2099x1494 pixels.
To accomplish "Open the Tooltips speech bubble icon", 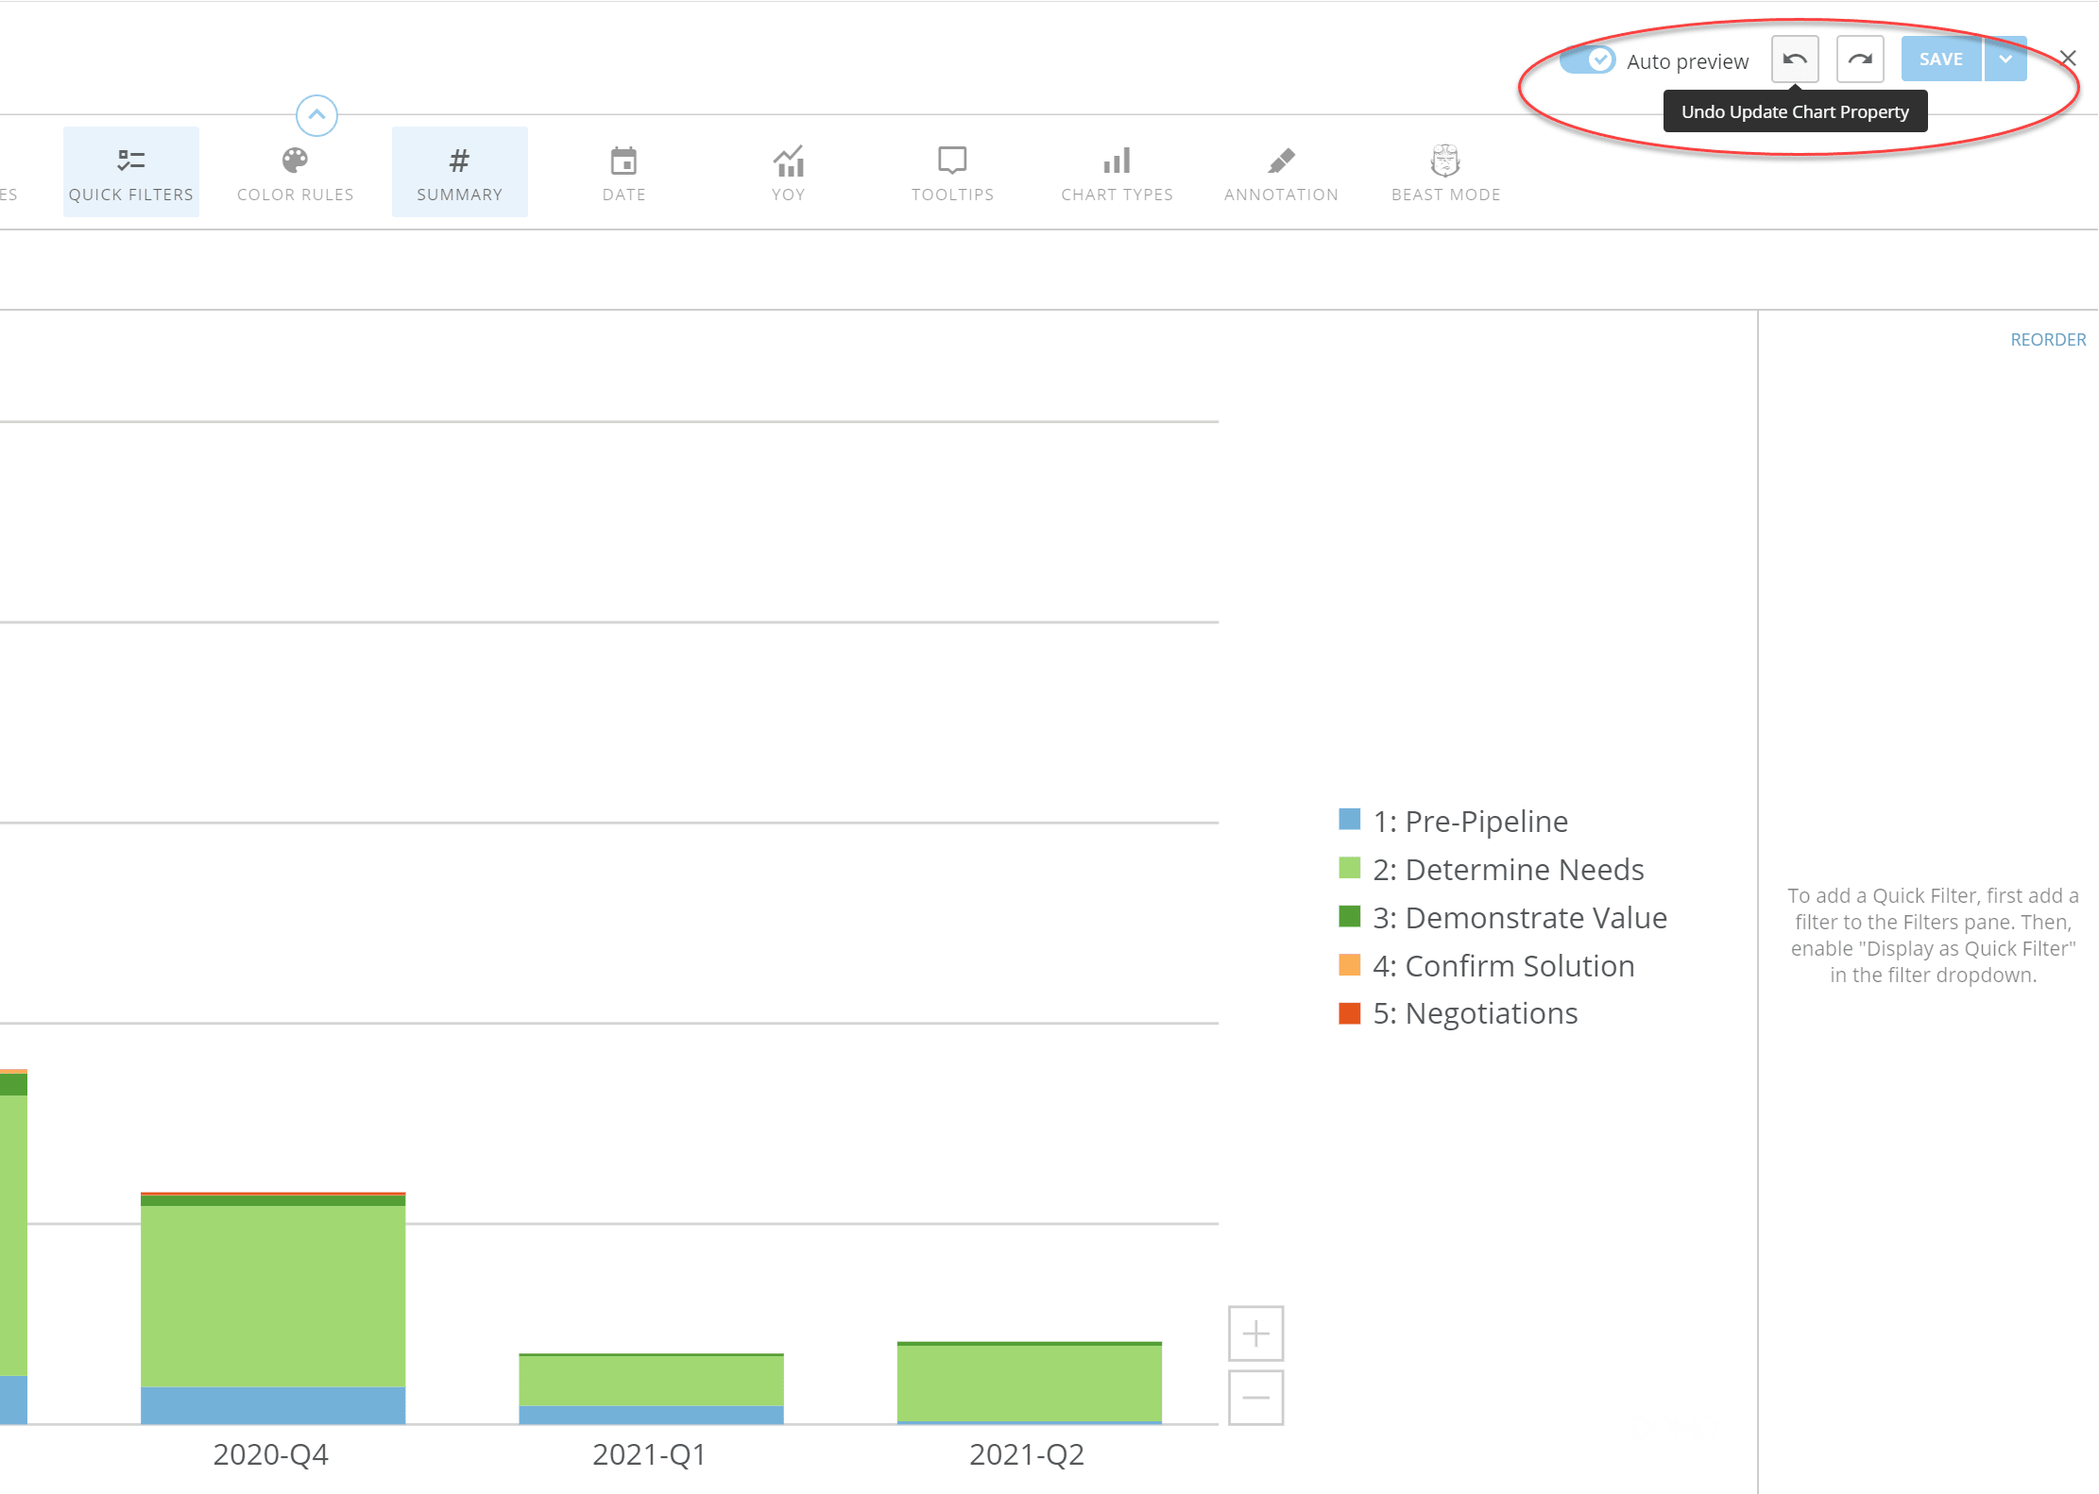I will pos(952,161).
